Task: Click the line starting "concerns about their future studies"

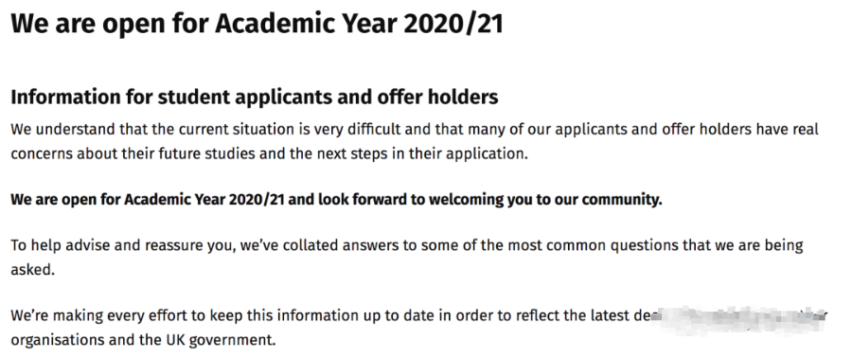Action: tap(269, 153)
